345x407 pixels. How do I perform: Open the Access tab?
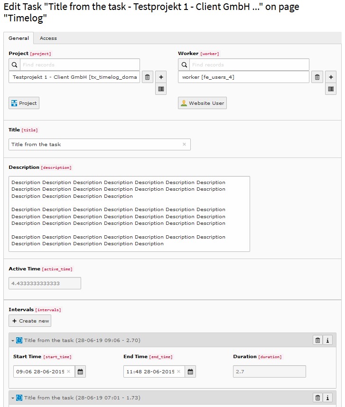48,38
